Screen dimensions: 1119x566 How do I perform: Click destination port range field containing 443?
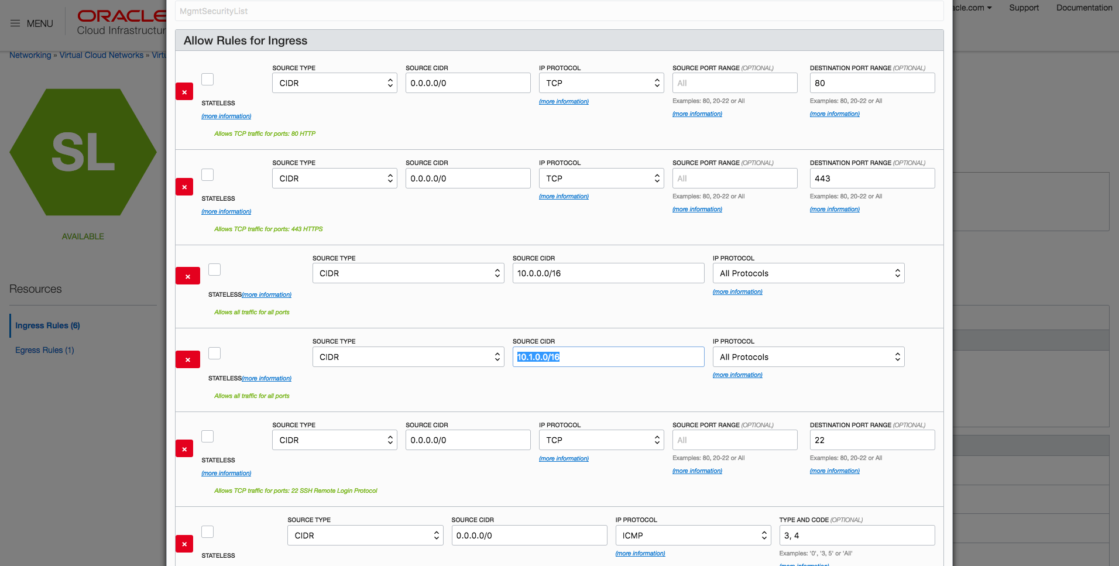pyautogui.click(x=872, y=179)
